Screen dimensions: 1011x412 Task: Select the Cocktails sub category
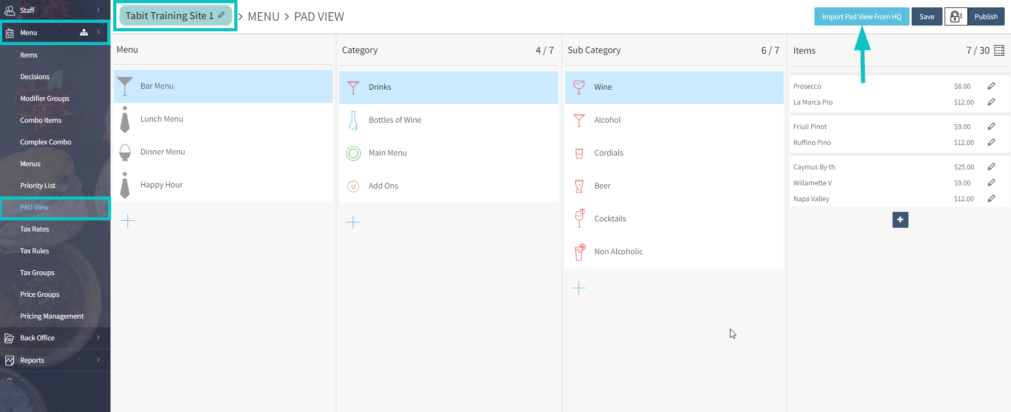pos(674,219)
